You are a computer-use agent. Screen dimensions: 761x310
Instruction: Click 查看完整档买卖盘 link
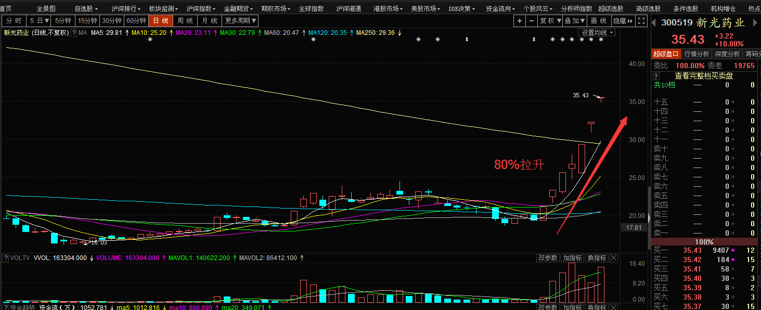click(704, 75)
